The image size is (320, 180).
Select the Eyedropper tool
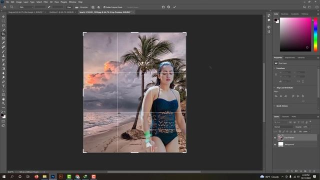(x=3, y=42)
